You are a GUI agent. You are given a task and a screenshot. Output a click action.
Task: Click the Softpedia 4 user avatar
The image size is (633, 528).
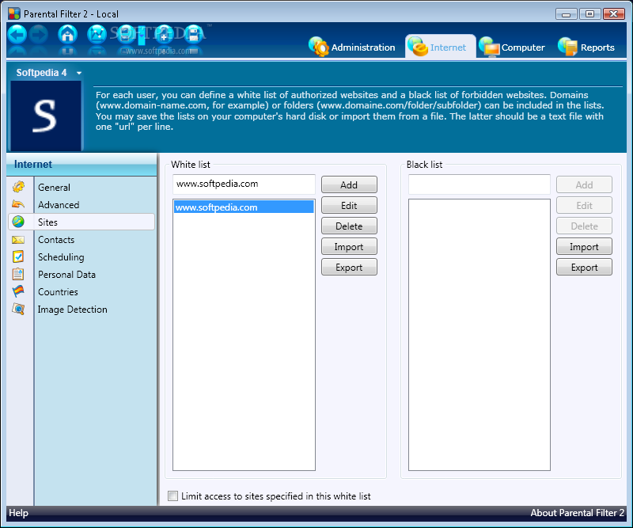coord(46,116)
